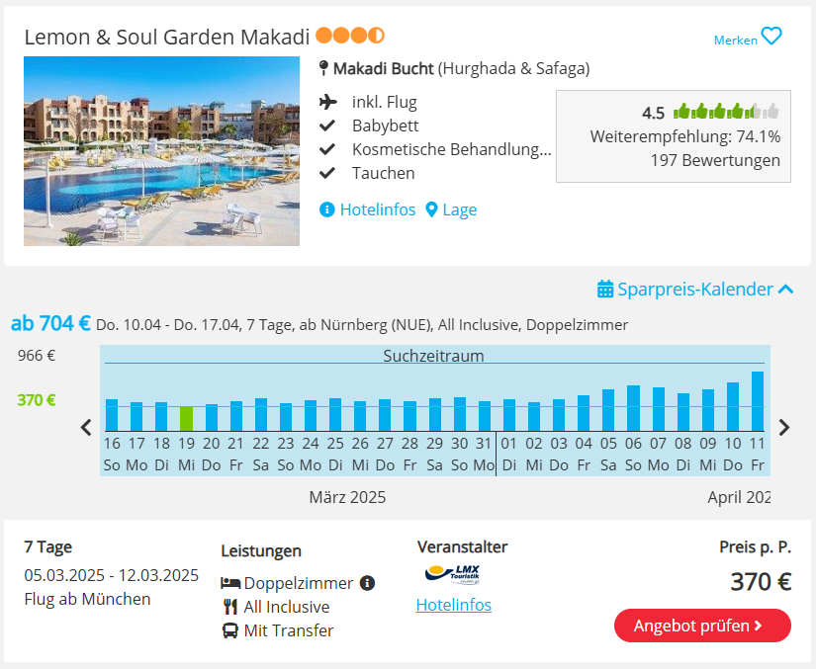Click the Merken heart icon
The image size is (816, 669).
pyautogui.click(x=771, y=37)
